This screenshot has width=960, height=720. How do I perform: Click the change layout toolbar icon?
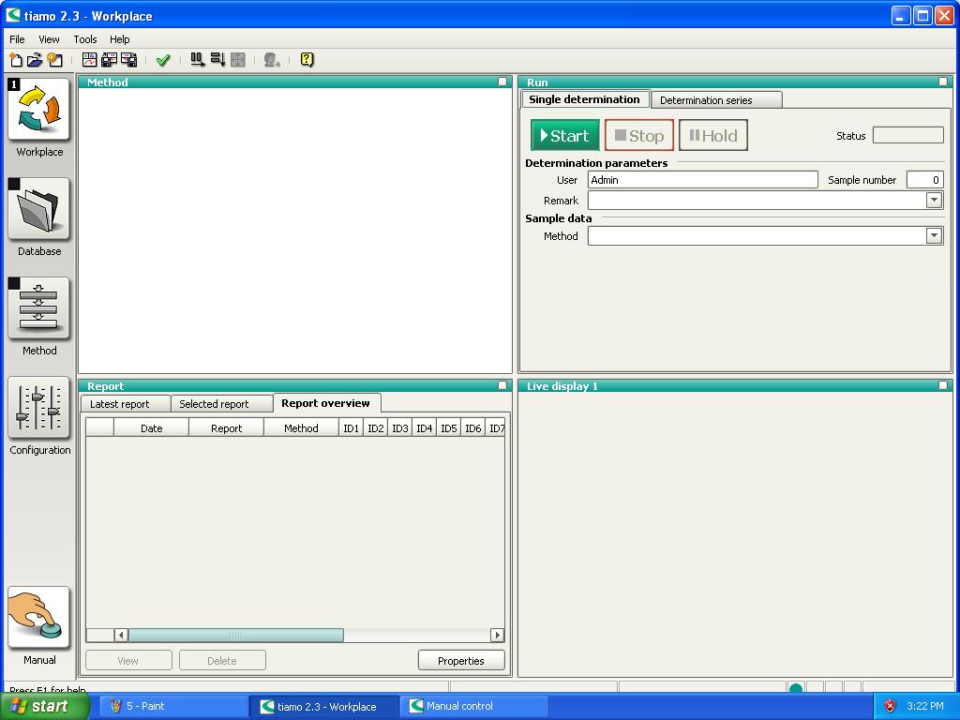(89, 60)
